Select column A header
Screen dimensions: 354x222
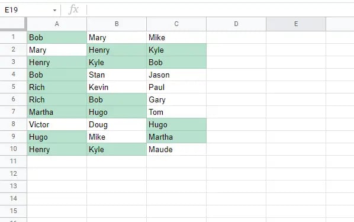pos(57,24)
